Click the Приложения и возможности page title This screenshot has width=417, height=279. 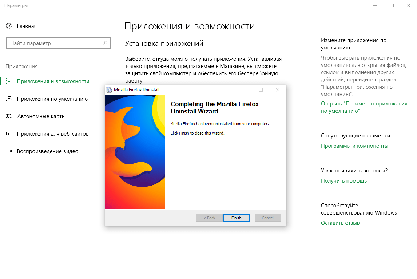190,26
